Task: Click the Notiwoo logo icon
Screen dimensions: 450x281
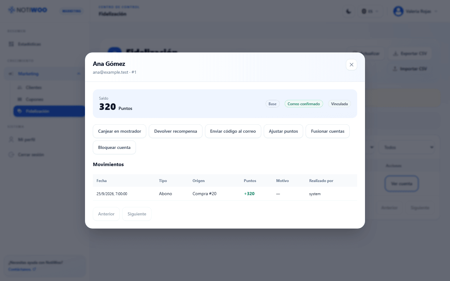Action: (x=12, y=10)
